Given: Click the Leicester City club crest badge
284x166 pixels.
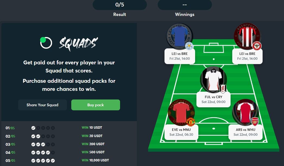Looking at the screenshot, I should click(x=189, y=46).
